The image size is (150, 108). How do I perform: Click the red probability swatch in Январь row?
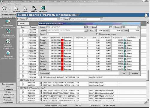tap(62, 40)
